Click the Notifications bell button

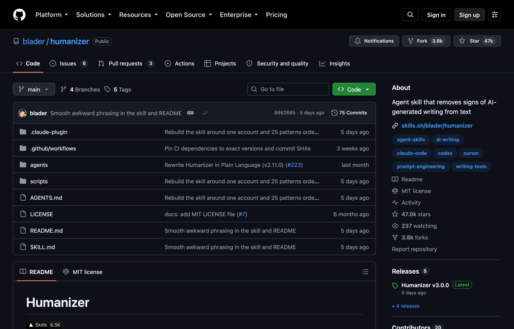click(x=374, y=41)
